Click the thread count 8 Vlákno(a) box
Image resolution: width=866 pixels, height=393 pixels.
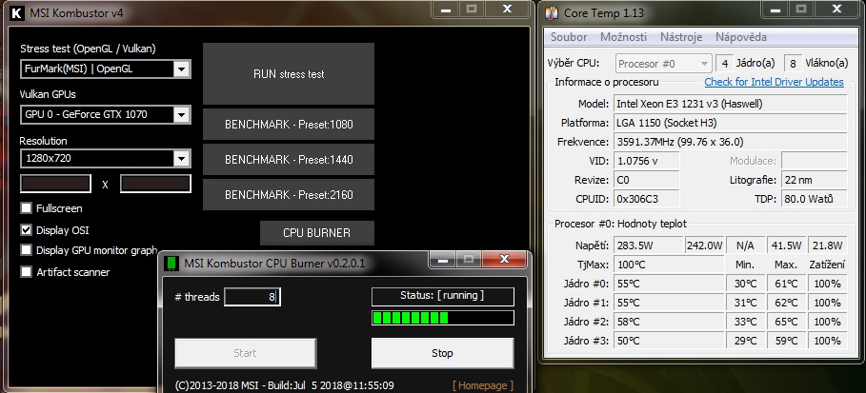pyautogui.click(x=793, y=64)
